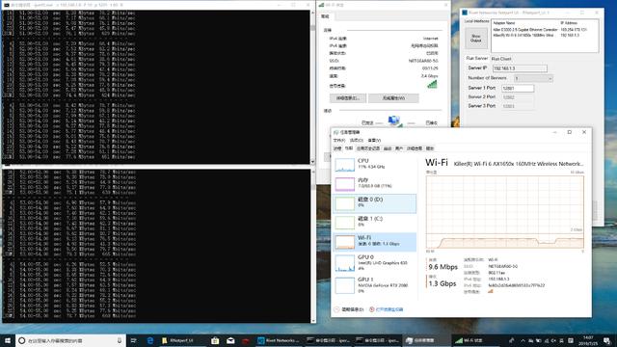Click the Server 1 Port input field

click(518, 88)
